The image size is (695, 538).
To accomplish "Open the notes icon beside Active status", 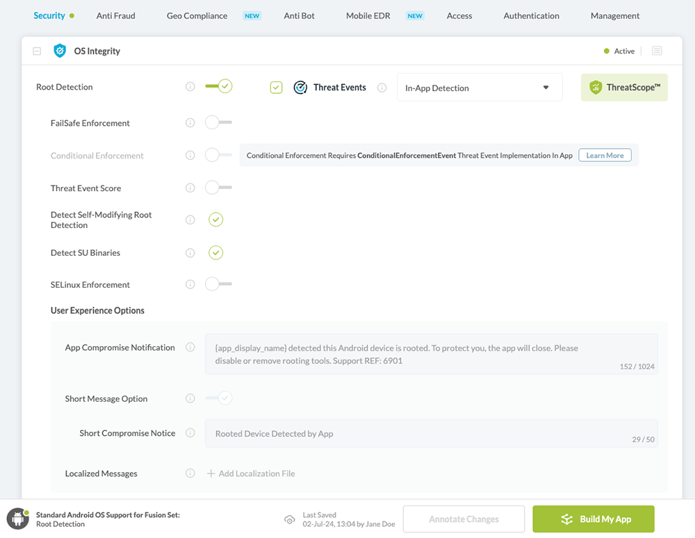I will tap(657, 51).
